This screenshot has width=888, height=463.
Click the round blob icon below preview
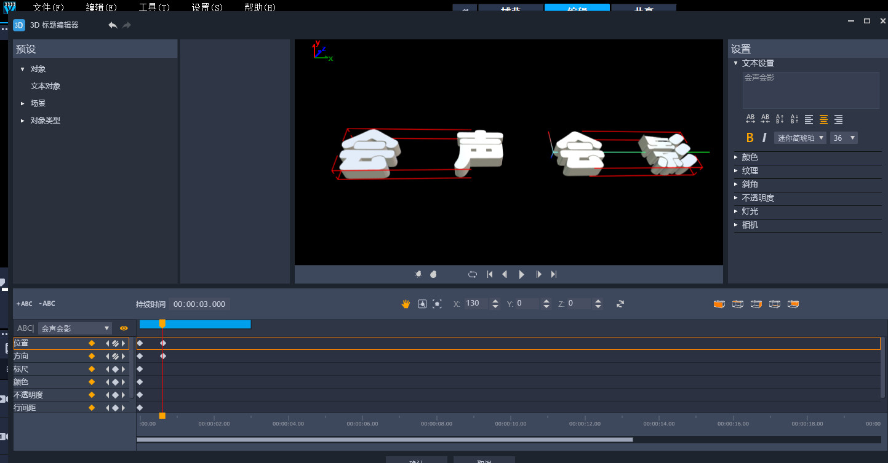click(x=433, y=274)
